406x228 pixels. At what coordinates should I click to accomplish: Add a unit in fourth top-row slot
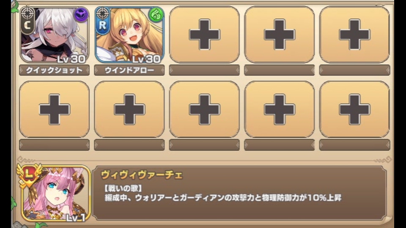tap(280, 35)
